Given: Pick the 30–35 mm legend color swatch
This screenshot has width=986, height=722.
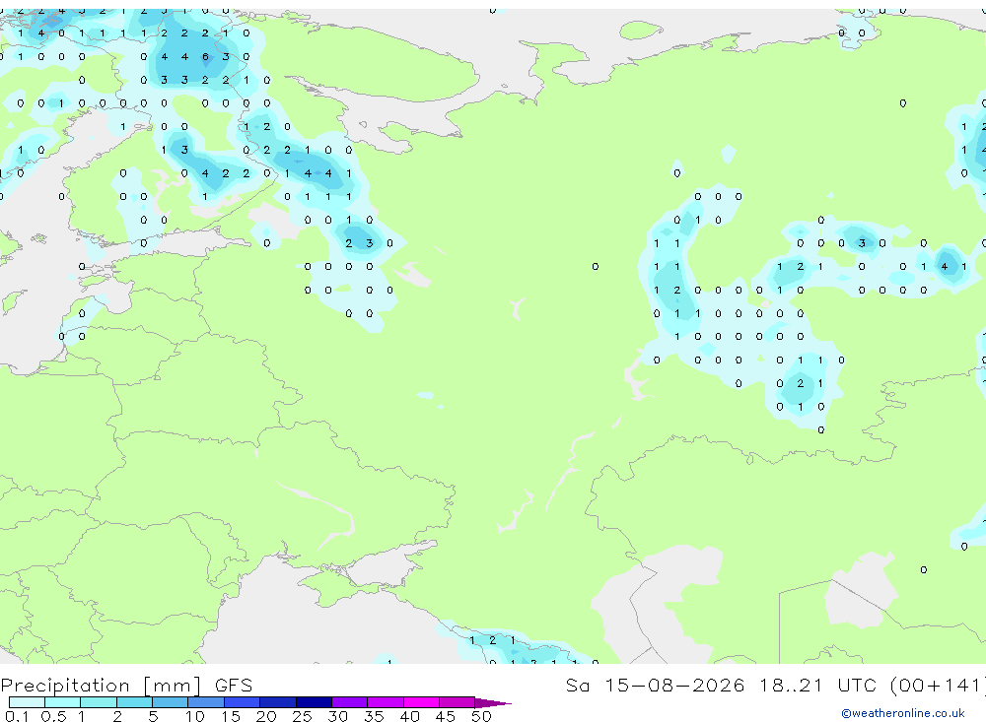Looking at the screenshot, I should click(x=349, y=702).
